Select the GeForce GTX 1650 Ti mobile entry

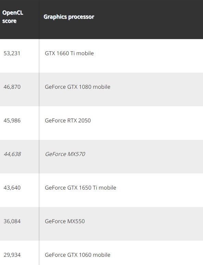[80, 188]
